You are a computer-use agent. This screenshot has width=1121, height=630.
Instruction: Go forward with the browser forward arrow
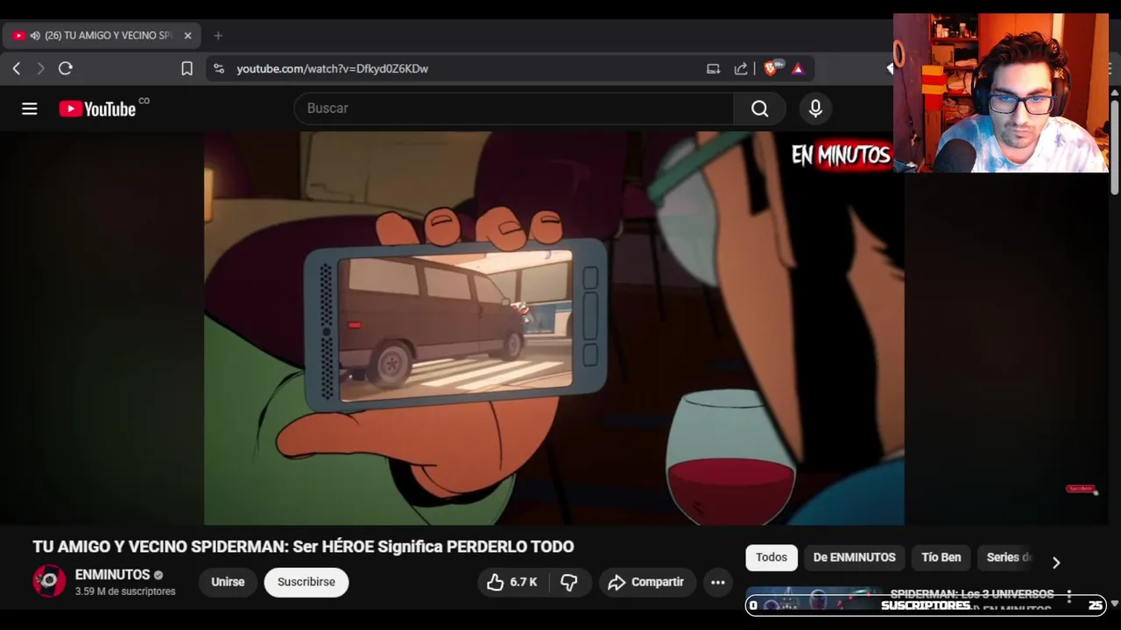40,68
